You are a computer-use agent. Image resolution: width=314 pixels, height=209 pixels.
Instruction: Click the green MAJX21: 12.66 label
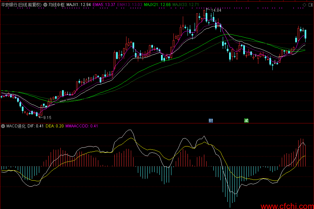pyautogui.click(x=157, y=5)
